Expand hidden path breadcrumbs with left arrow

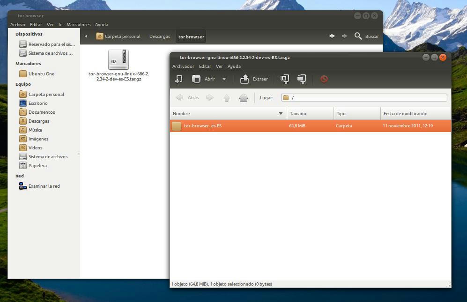click(x=86, y=37)
